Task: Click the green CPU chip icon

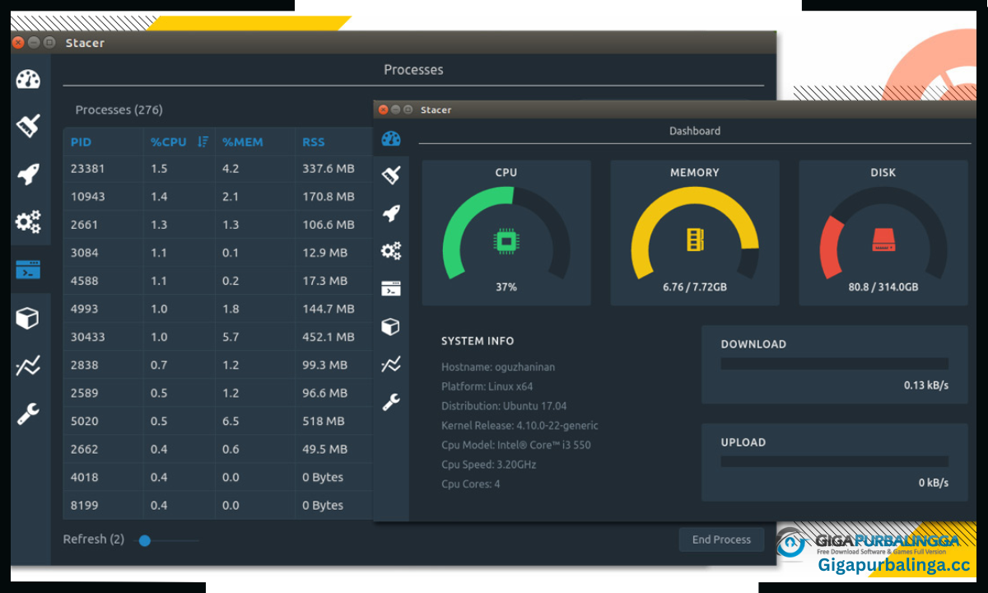Action: (506, 240)
